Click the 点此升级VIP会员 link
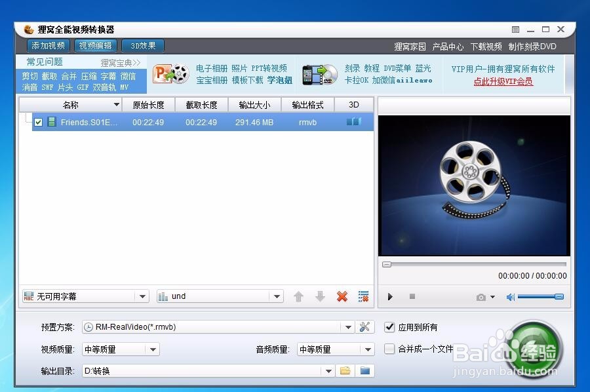Screen dimensions: 590x392 pyautogui.click(x=503, y=81)
